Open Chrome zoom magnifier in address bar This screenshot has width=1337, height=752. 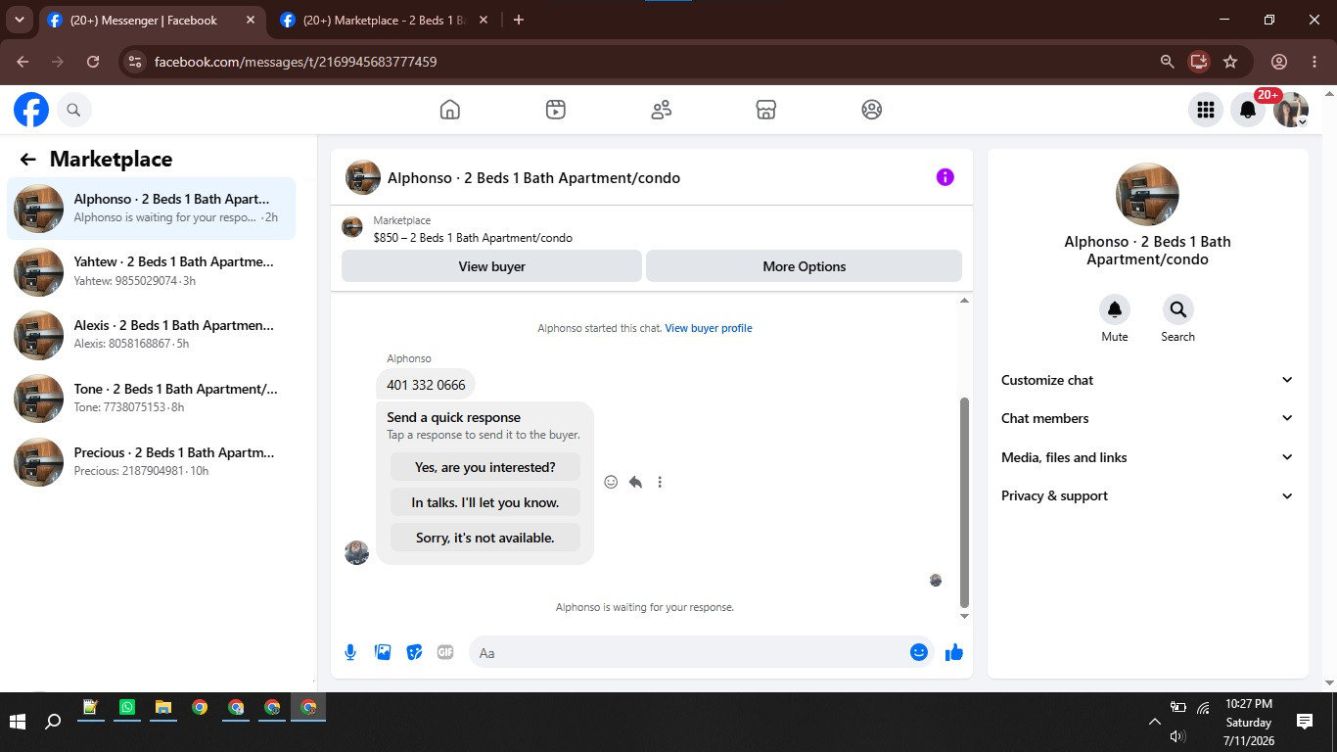click(1167, 62)
